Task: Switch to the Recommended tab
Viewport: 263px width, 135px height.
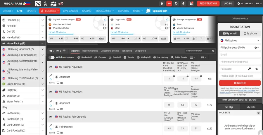Action: click(x=90, y=51)
